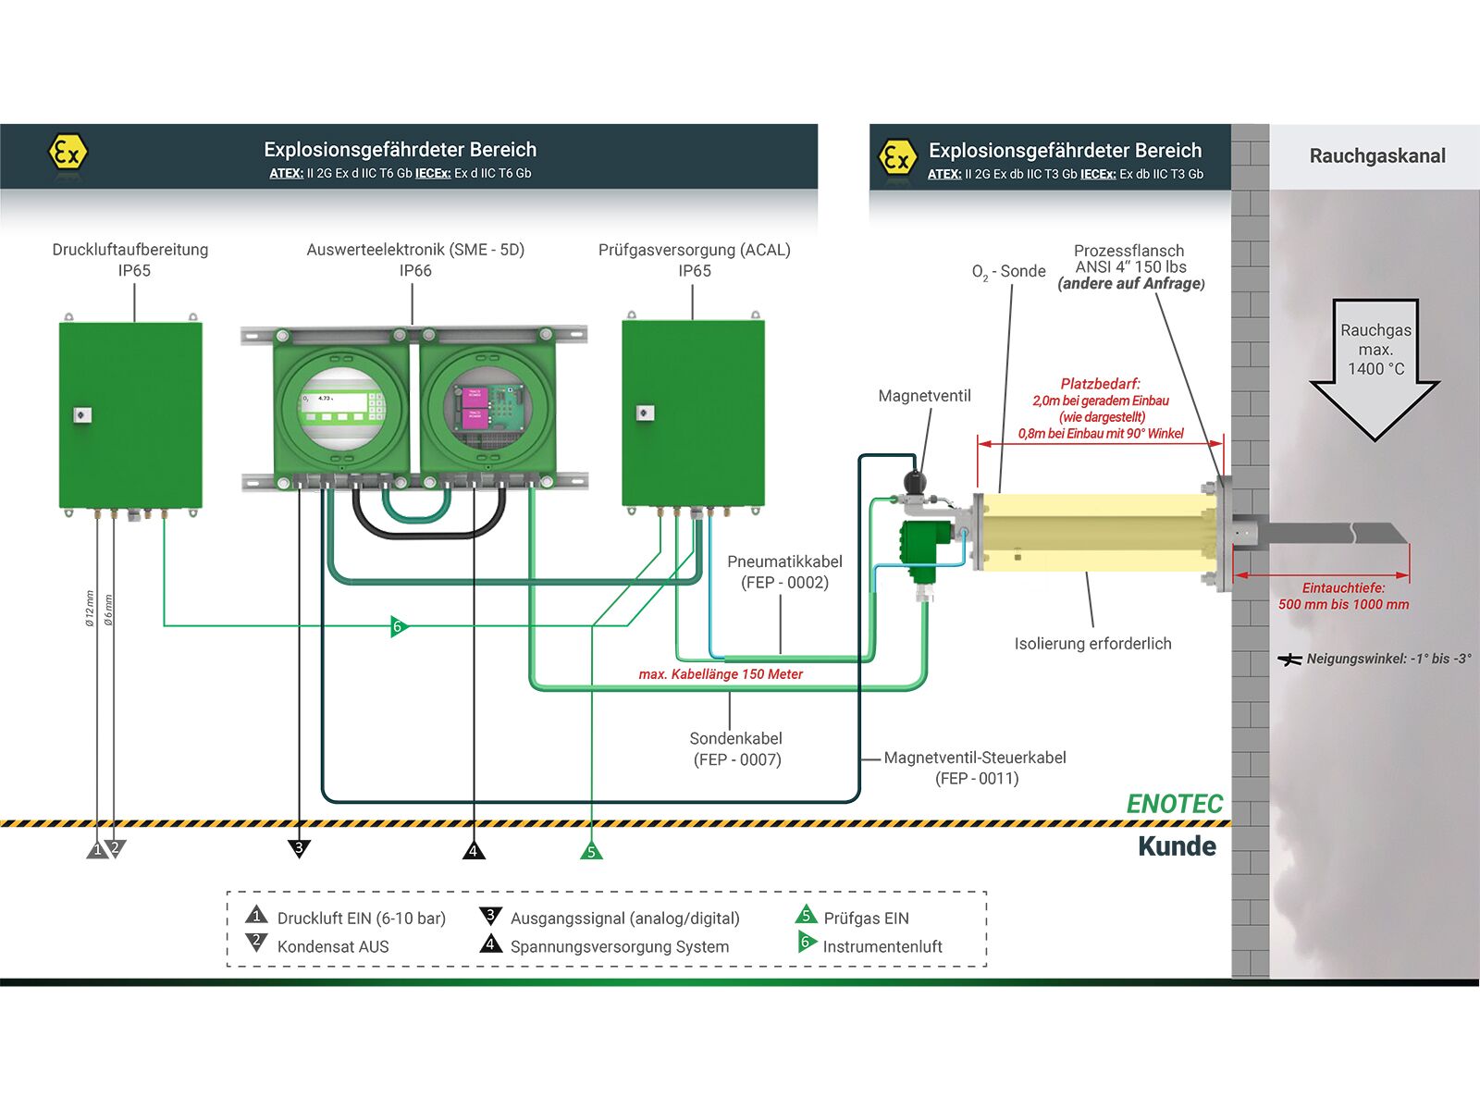Click the red 'Eintauchtiefe: 500 mm bis 1000 mm' text

(x=1343, y=596)
